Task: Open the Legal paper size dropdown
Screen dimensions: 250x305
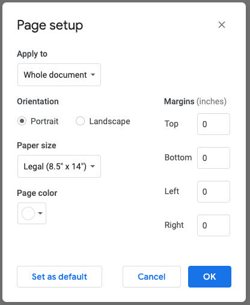Action: click(x=59, y=166)
